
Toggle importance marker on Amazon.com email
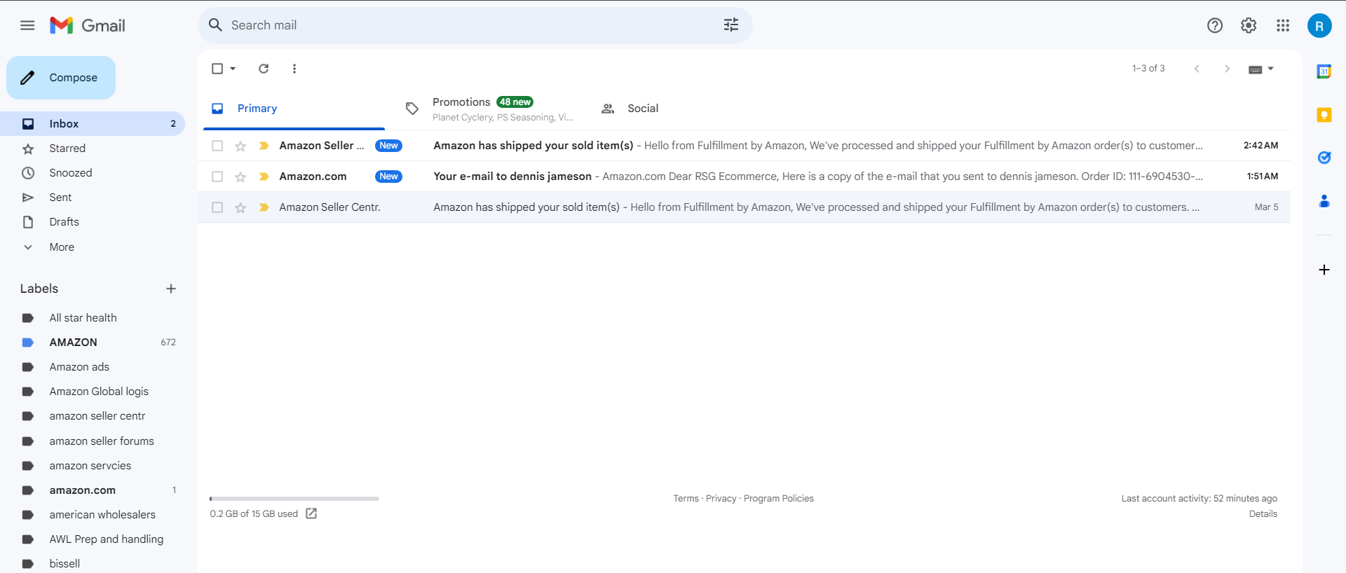tap(264, 177)
